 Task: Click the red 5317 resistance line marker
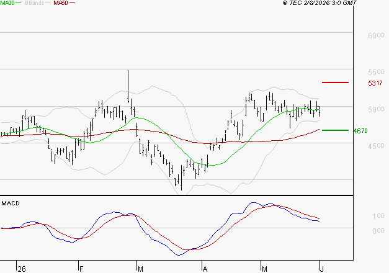click(x=335, y=83)
